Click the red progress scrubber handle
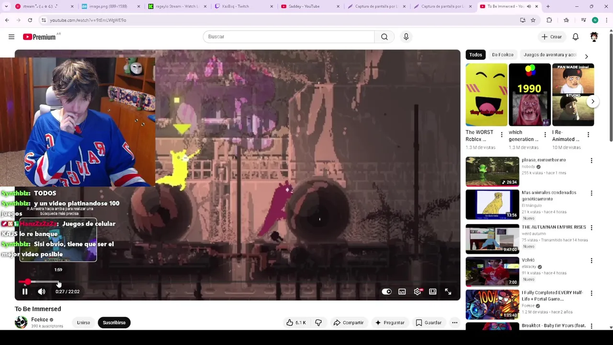This screenshot has width=613, height=345. pos(28,282)
